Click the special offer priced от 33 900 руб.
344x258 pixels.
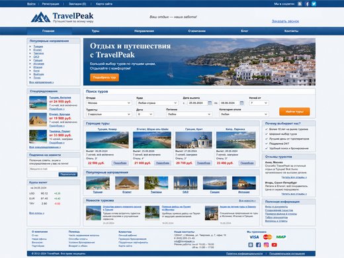pos(60,135)
